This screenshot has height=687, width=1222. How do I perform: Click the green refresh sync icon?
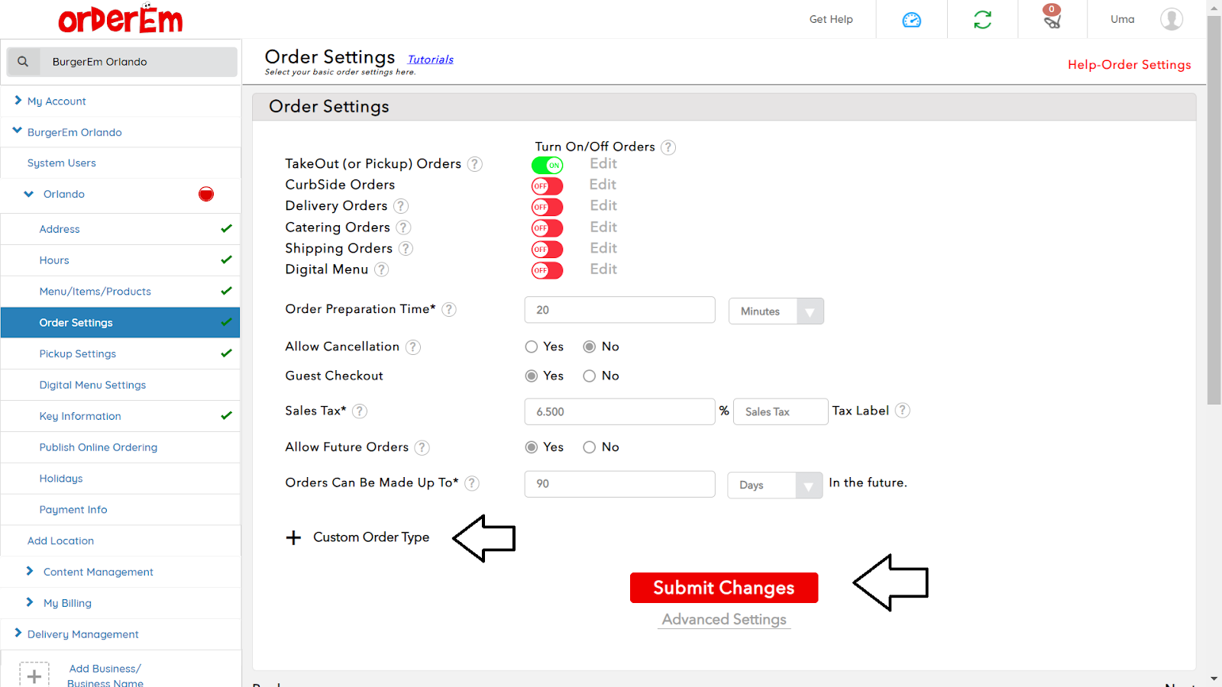982,20
